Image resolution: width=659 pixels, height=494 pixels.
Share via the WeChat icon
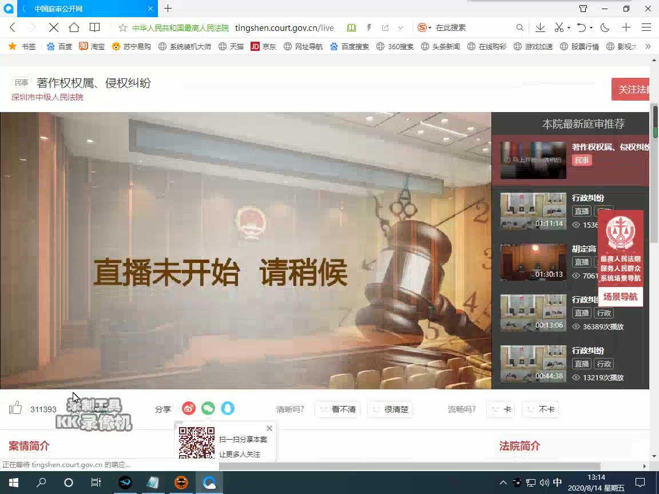pos(208,408)
